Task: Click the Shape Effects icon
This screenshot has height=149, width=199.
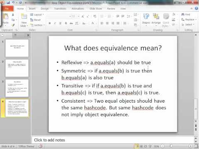Action: 174,24
